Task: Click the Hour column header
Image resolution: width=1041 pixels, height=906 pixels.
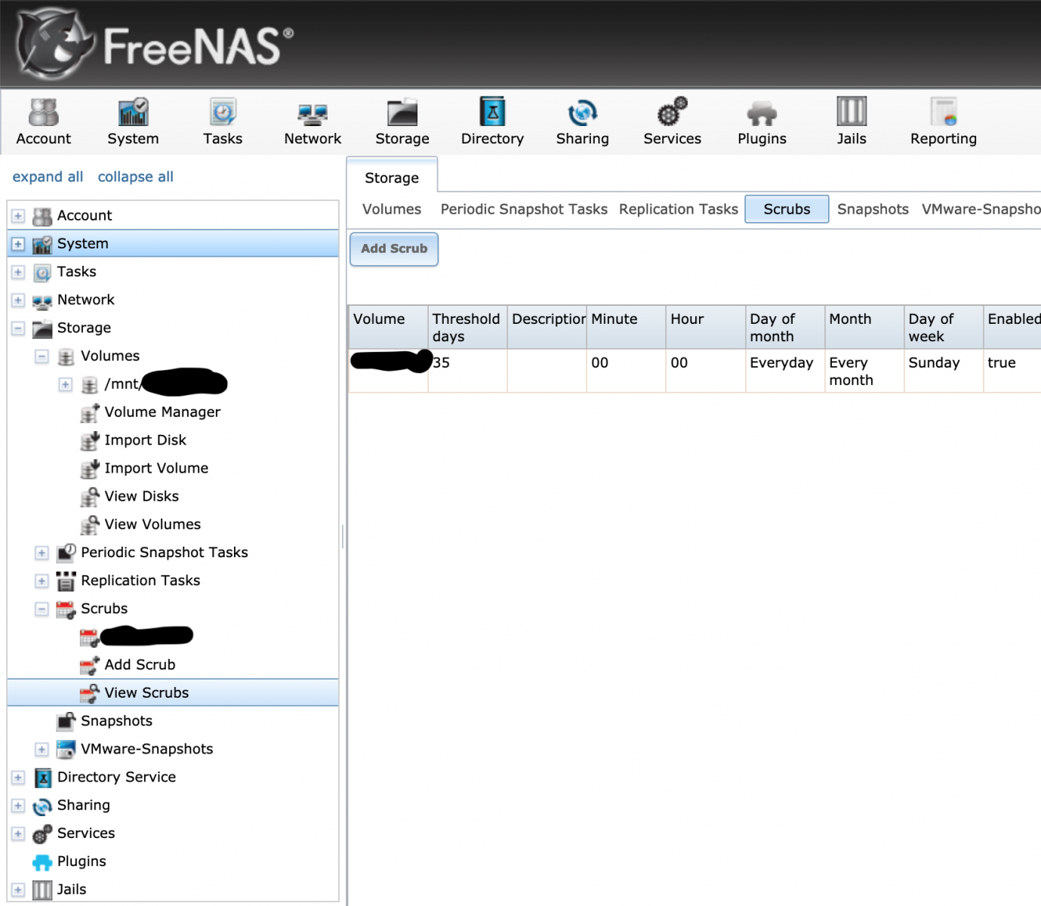Action: pos(705,327)
